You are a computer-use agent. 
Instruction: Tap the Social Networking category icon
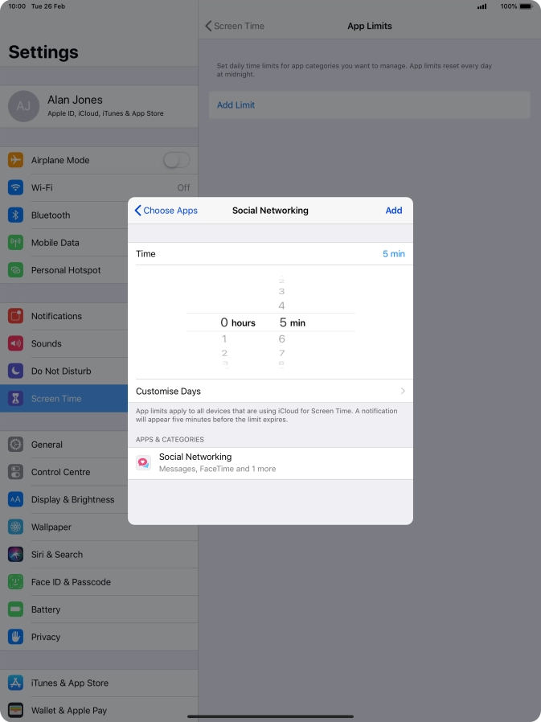(144, 463)
